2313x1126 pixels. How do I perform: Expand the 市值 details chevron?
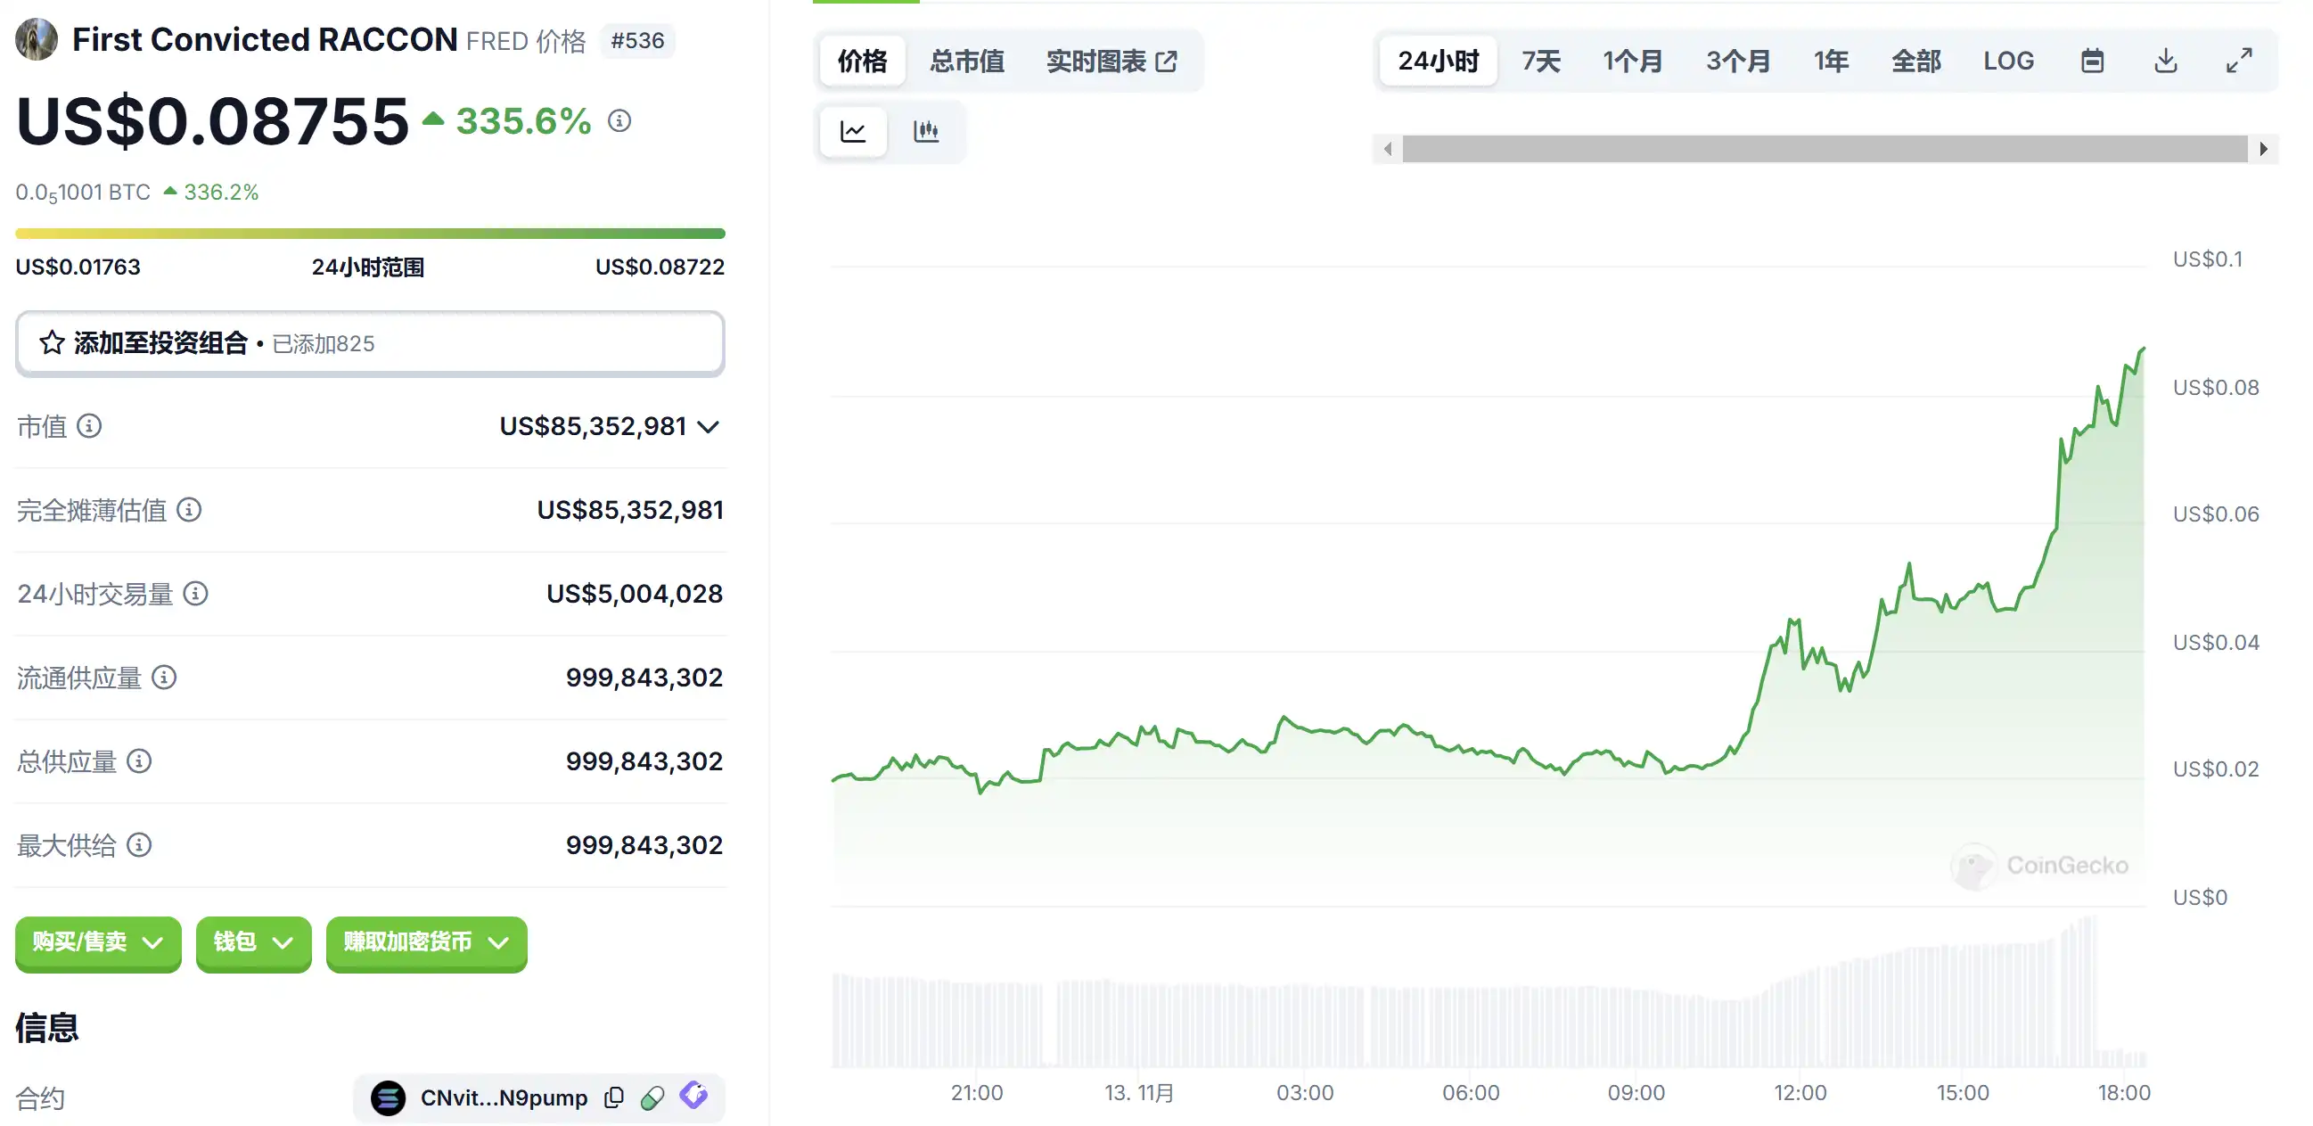[709, 426]
